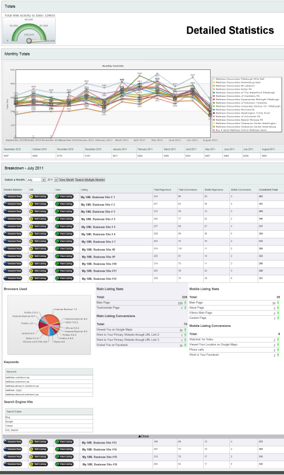Image resolution: width=284 pixels, height=475 pixels.
Task: Click View Listing for Business Site # 3
Action: point(64,211)
